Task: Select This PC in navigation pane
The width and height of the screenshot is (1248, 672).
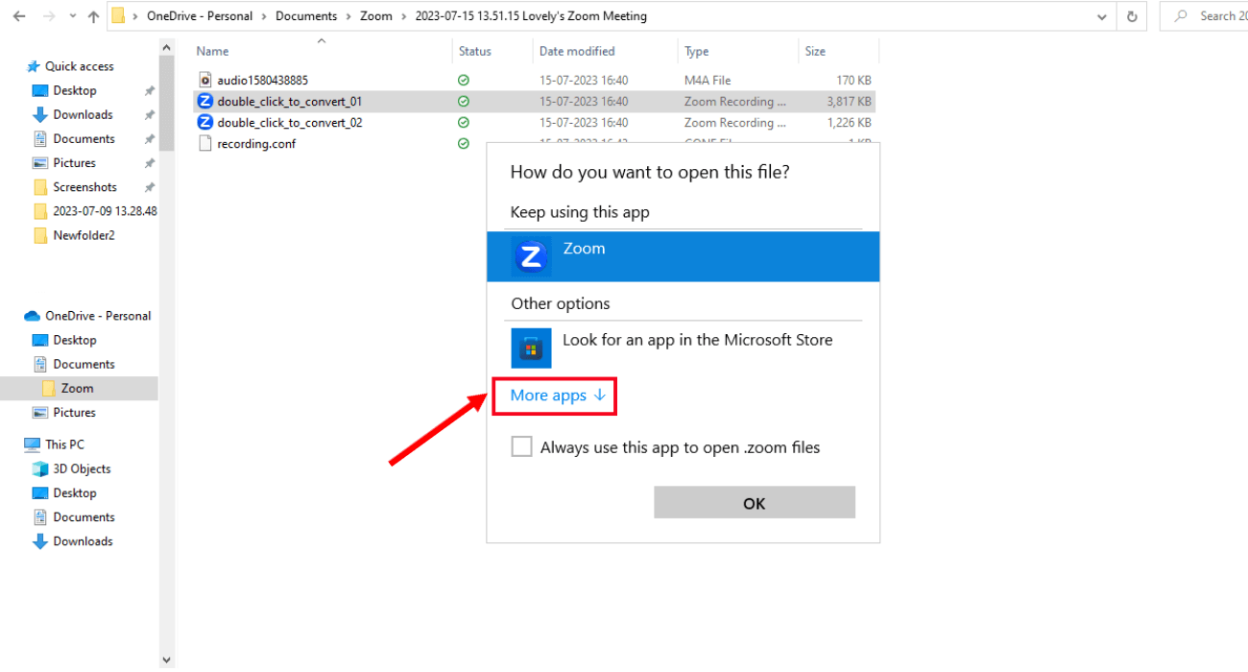Action: click(64, 444)
